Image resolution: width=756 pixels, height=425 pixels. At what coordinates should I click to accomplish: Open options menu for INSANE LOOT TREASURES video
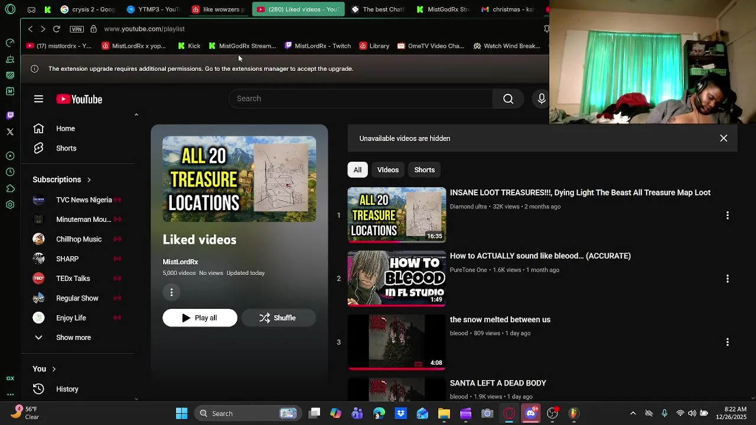727,215
